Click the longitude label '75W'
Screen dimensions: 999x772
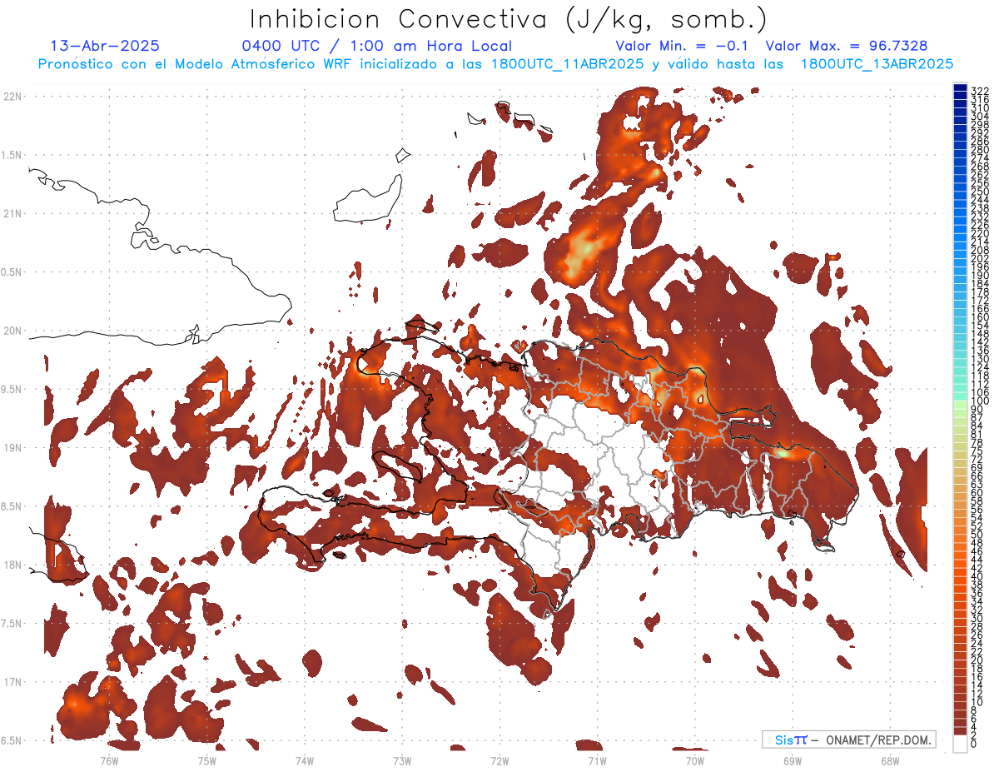[x=207, y=760]
